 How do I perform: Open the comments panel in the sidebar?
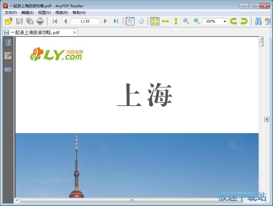(8, 70)
